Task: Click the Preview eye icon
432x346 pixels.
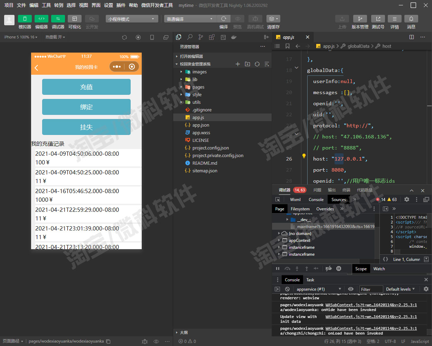Action: click(238, 19)
